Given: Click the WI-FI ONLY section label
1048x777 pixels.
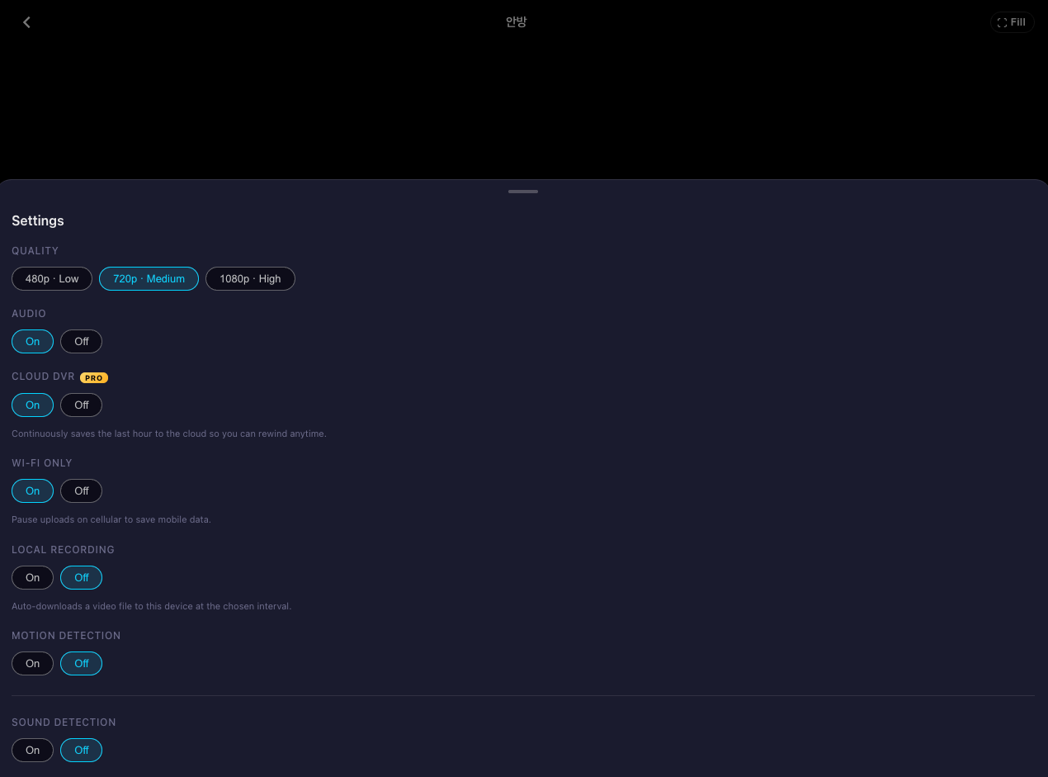Looking at the screenshot, I should tap(42, 463).
